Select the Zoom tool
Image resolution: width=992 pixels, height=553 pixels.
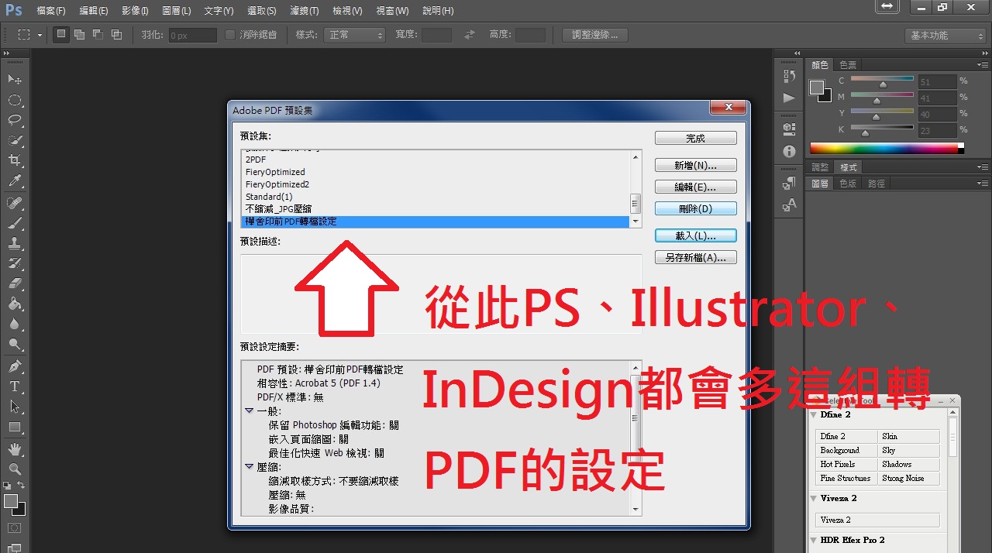click(x=15, y=469)
